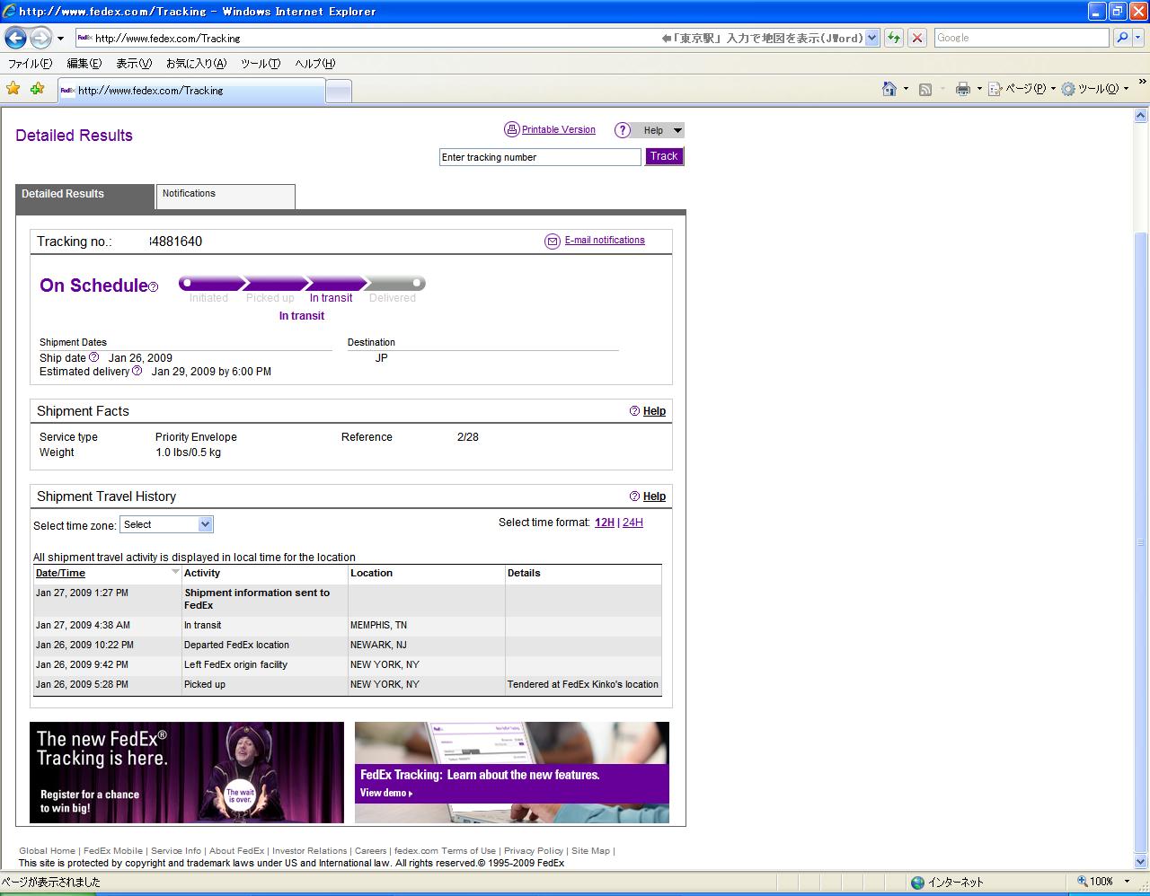Click the purple Track button
Image resolution: width=1150 pixels, height=896 pixels.
point(664,156)
